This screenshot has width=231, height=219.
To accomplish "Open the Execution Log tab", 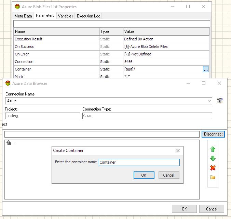I will (89, 16).
